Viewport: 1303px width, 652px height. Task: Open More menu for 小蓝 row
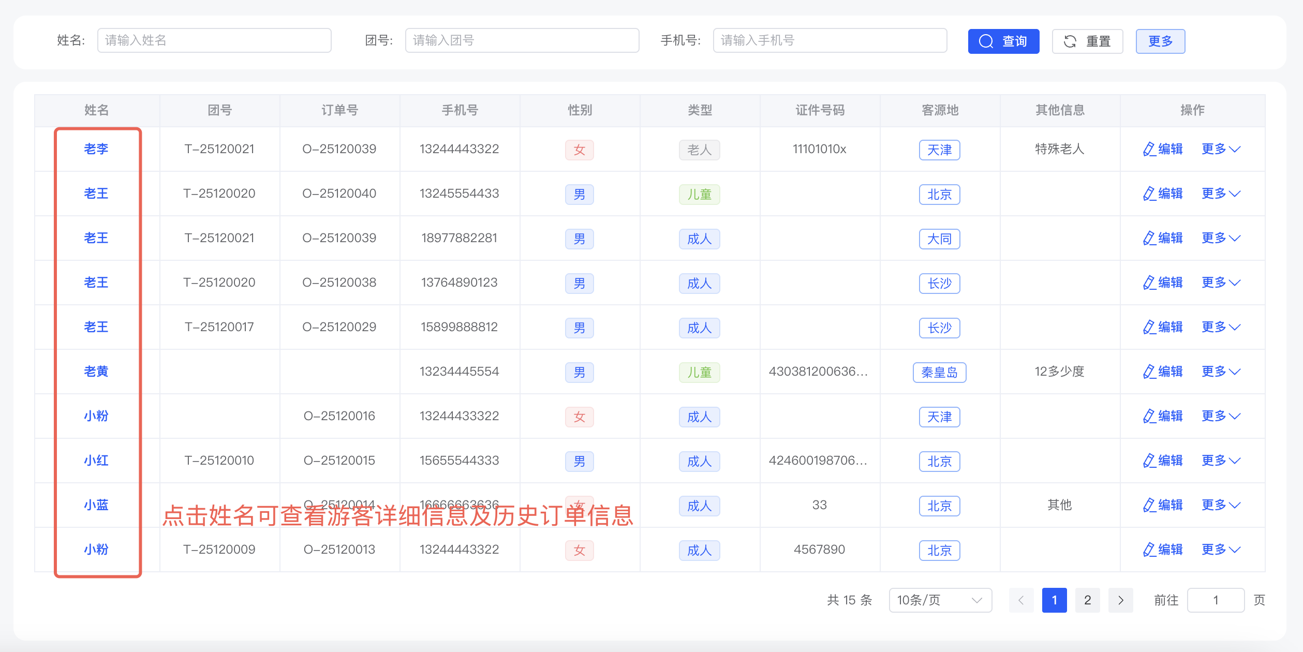[x=1220, y=505]
